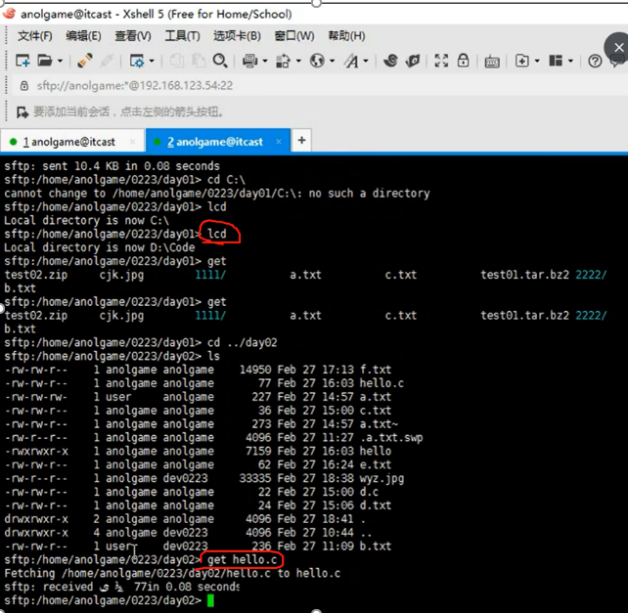Click the Copy icon in the toolbar
This screenshot has width=628, height=613.
click(x=177, y=61)
